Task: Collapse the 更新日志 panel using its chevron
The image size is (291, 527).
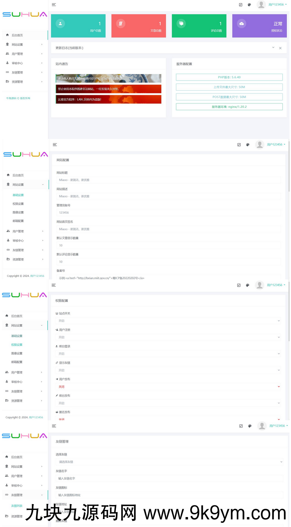Action: coord(273,47)
